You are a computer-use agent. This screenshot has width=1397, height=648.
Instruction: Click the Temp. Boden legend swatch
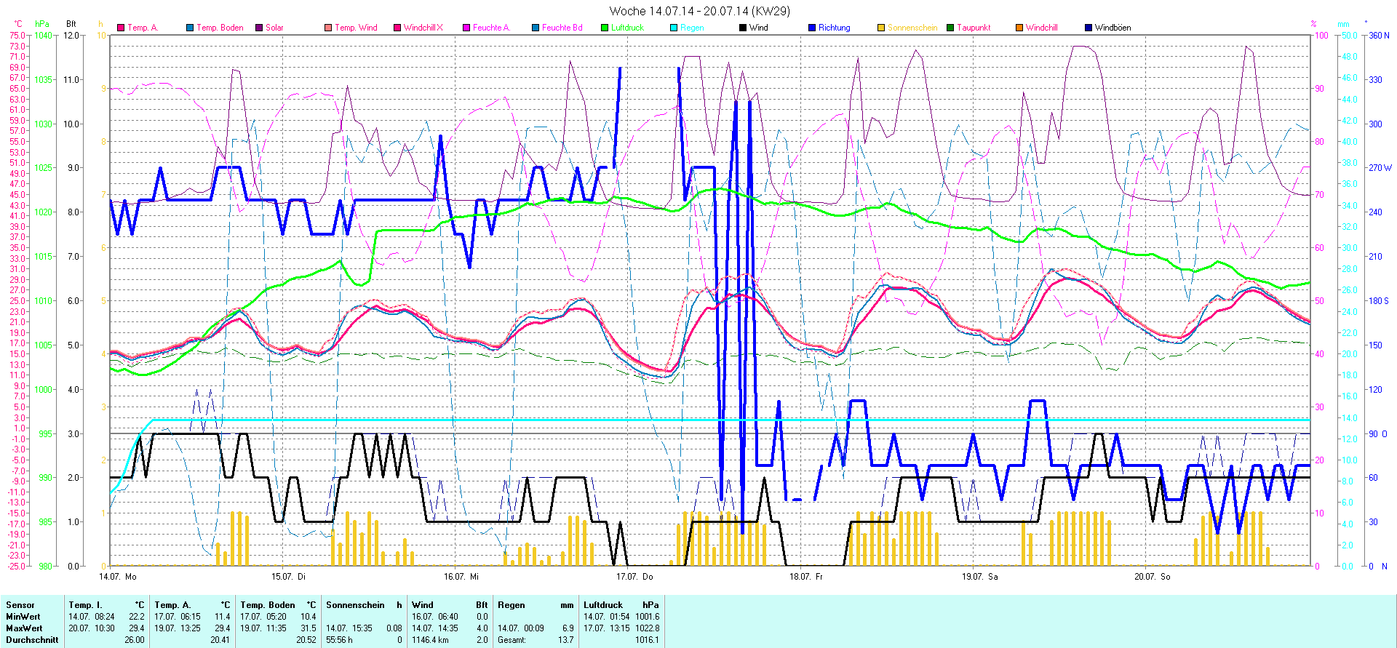point(190,28)
